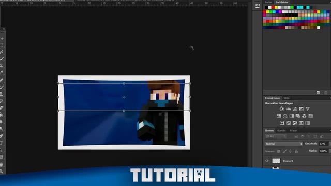
Task: Add an Invert adjustment
Action: tap(282, 123)
